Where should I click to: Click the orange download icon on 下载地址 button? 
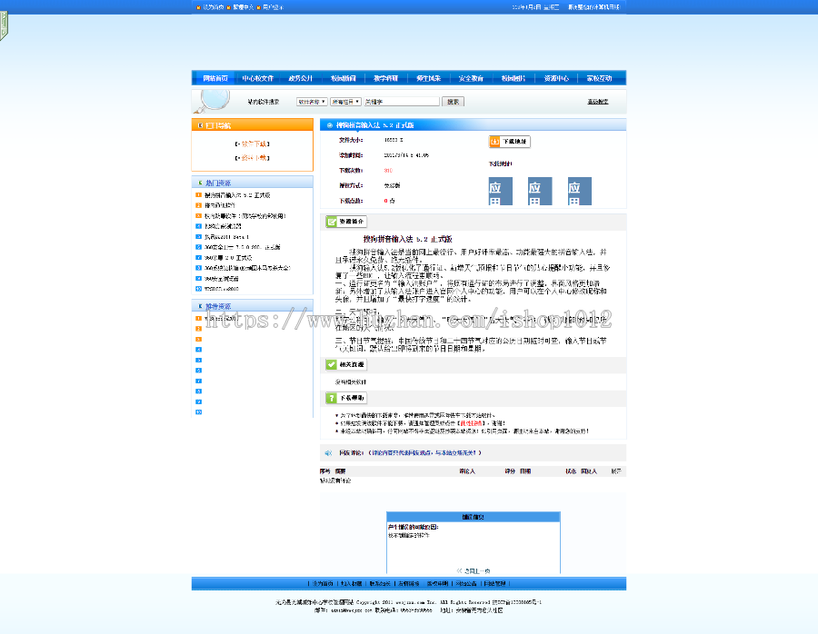[495, 142]
